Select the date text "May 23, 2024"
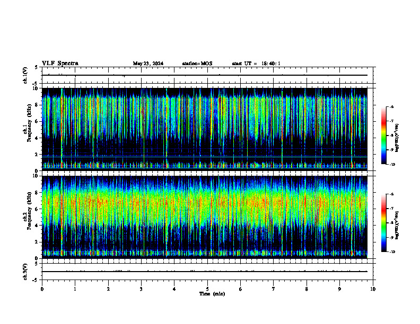 point(148,64)
